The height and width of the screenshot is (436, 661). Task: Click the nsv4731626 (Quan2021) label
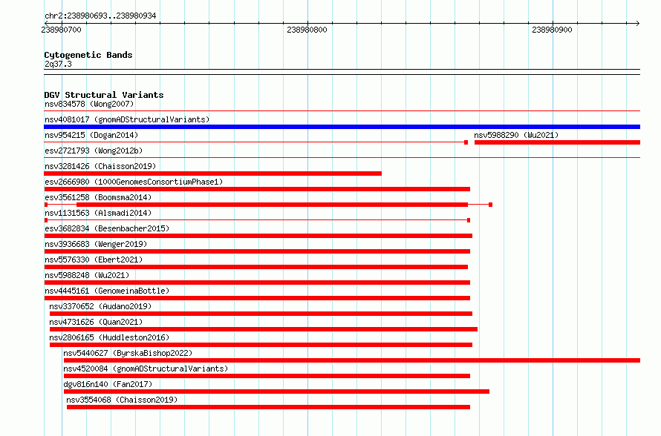coord(96,322)
